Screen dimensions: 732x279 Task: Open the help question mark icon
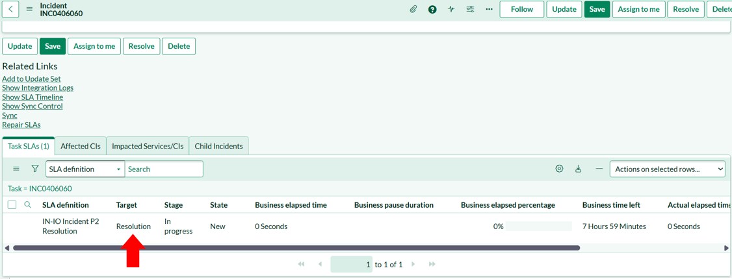(x=432, y=9)
